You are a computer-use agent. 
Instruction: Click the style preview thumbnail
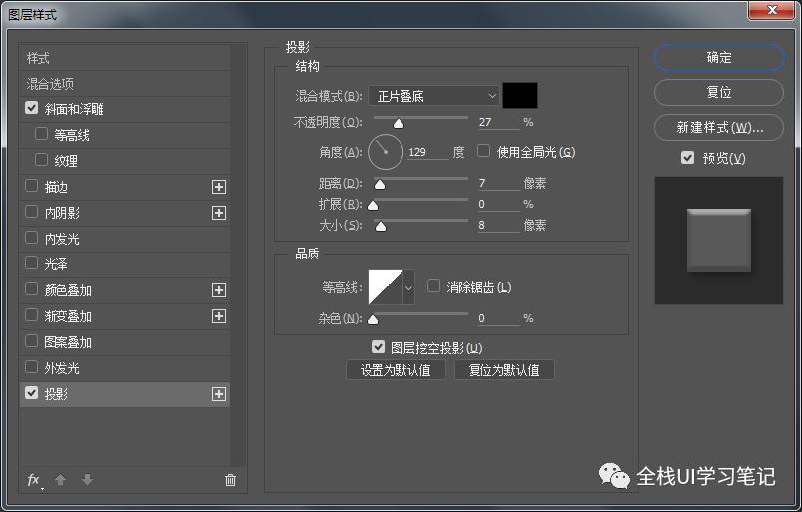pyautogui.click(x=719, y=241)
